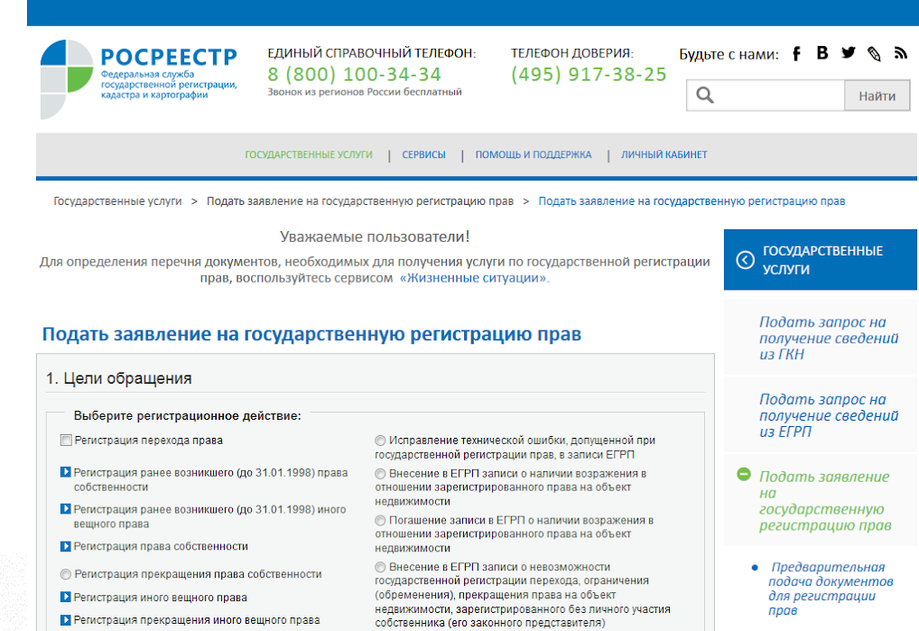Expand Регистрация иного вещного права arrow
This screenshot has width=919, height=631.
(x=66, y=597)
